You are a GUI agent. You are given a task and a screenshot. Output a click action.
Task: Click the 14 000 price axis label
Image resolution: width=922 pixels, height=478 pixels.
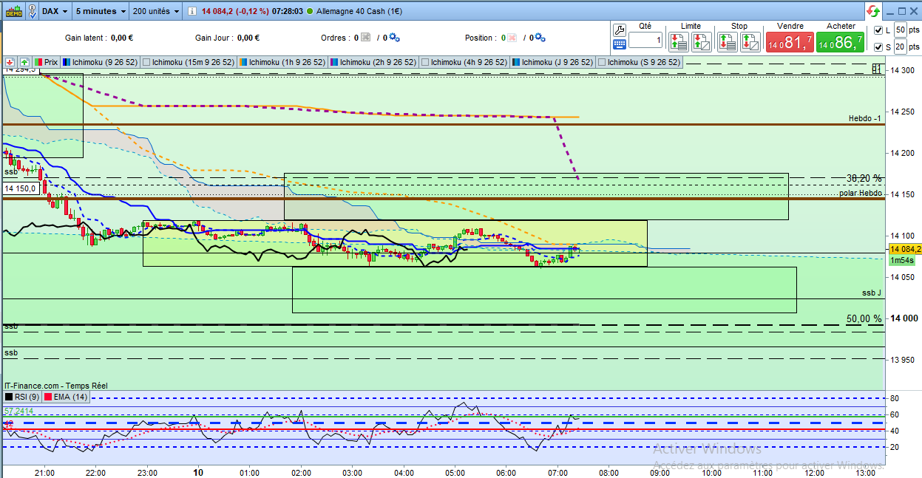tap(906, 318)
